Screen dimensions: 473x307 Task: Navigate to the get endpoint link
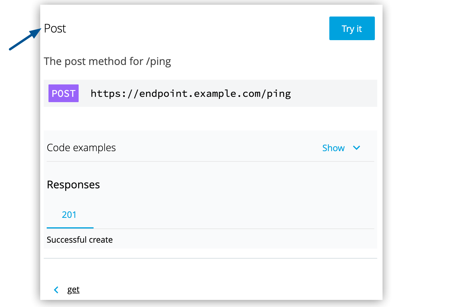point(73,290)
